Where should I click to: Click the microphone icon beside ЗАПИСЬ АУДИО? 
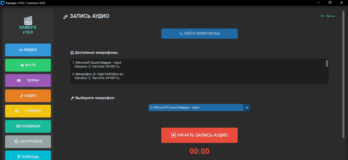tap(65, 17)
